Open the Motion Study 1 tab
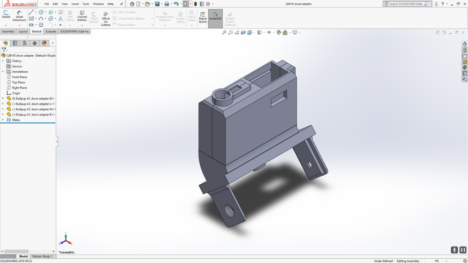 click(42, 256)
